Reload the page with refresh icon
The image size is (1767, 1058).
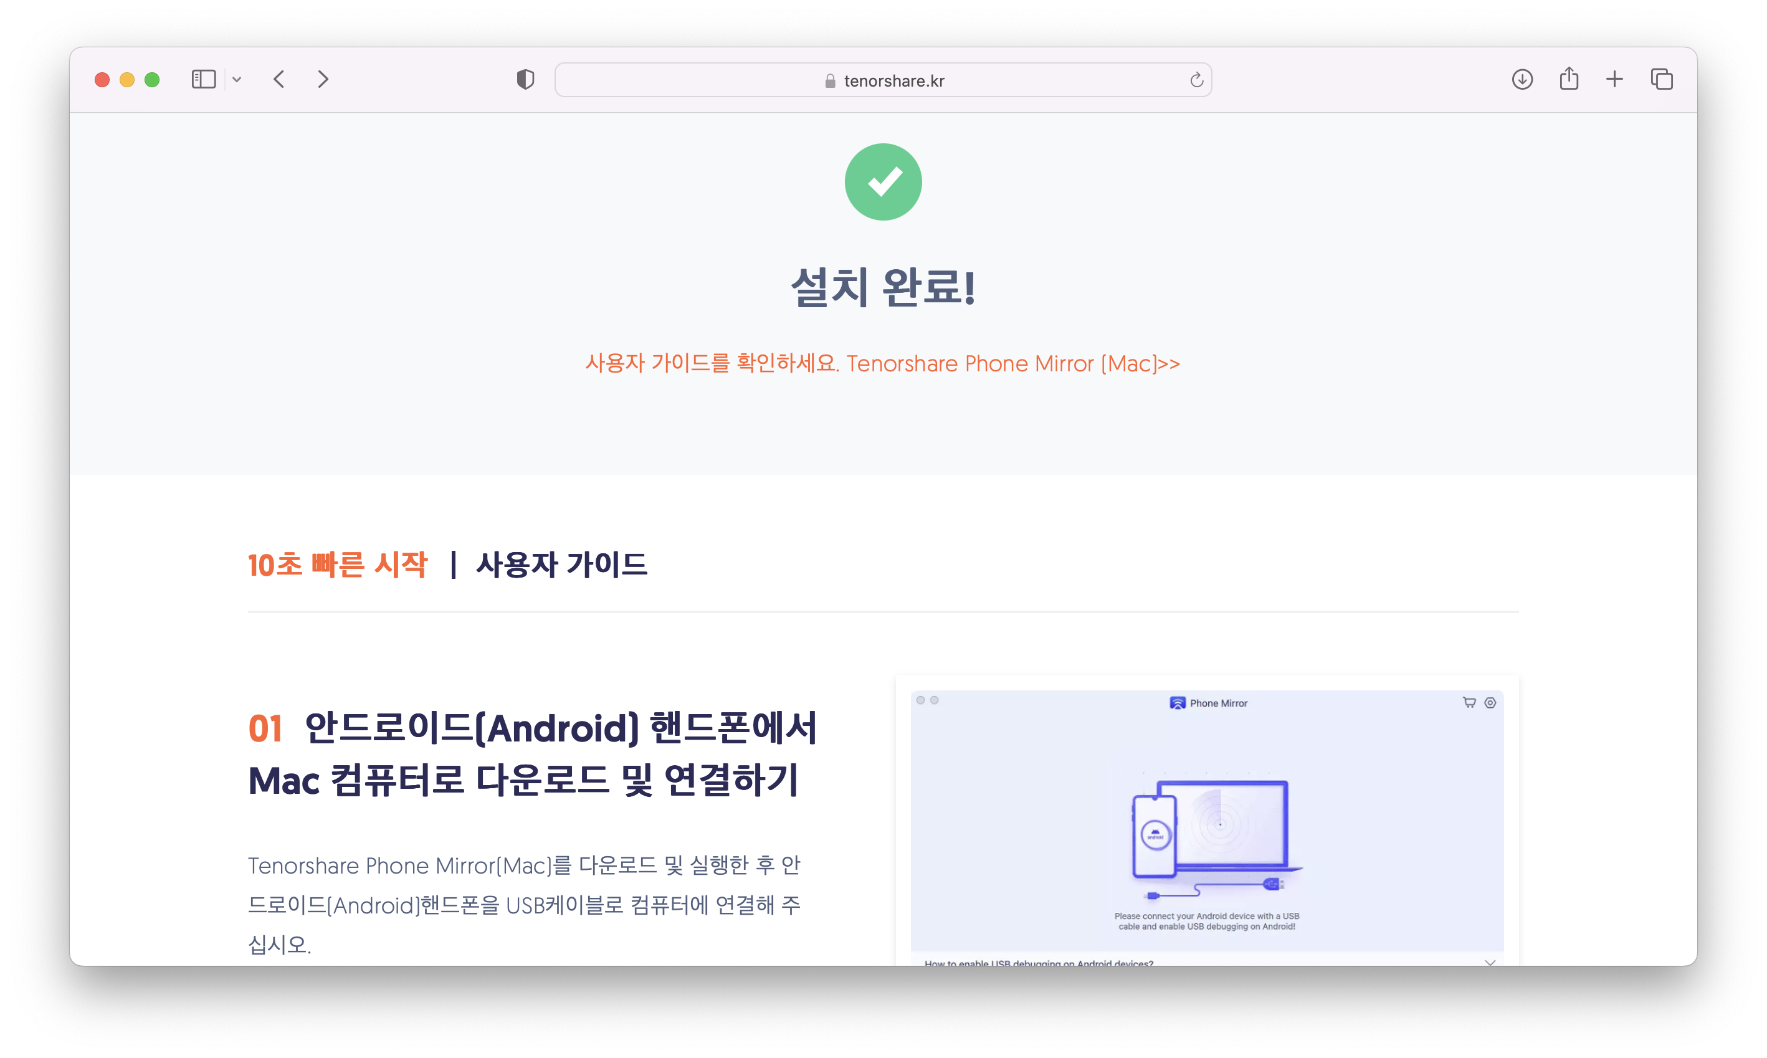(1196, 80)
